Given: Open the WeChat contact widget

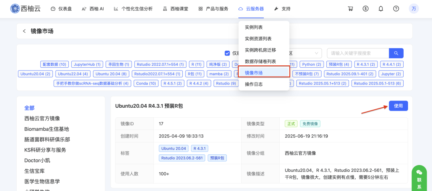Looking at the screenshot, I should (419, 179).
